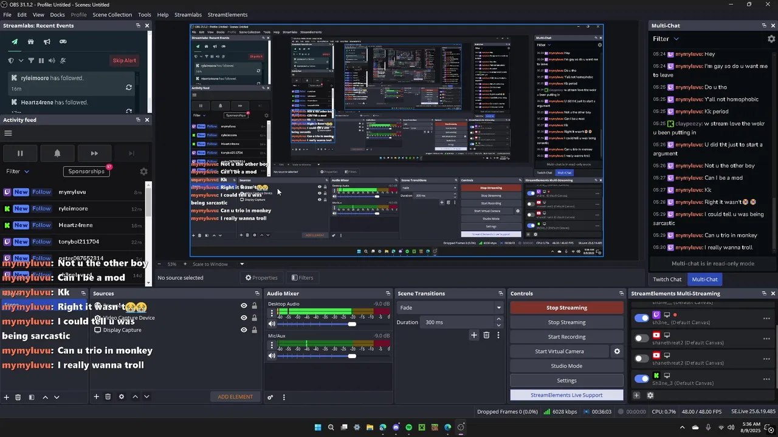Click the red Stop Streaming button
Viewport: 778px width, 437px height.
(566, 308)
